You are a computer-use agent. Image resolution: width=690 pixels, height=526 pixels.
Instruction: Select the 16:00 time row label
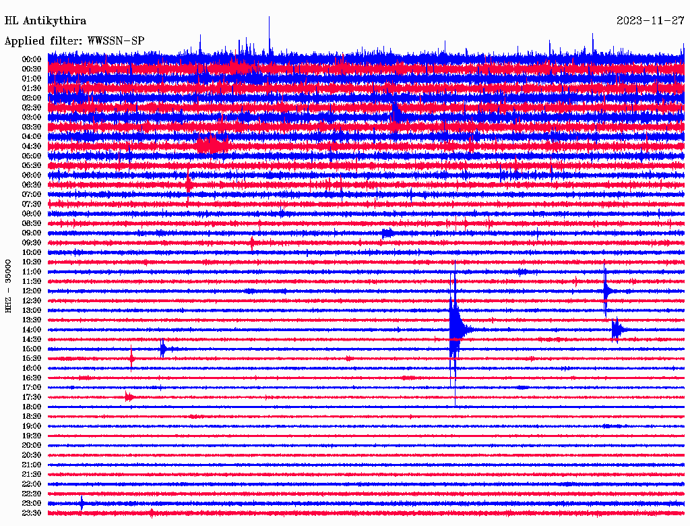[x=32, y=368]
